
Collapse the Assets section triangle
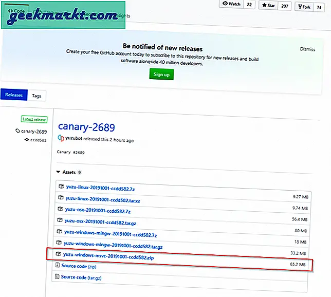(58, 173)
